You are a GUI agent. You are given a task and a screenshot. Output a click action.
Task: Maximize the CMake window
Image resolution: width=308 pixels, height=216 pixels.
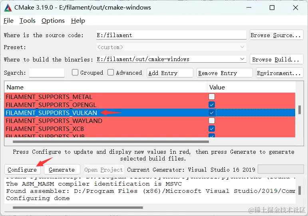(272, 8)
